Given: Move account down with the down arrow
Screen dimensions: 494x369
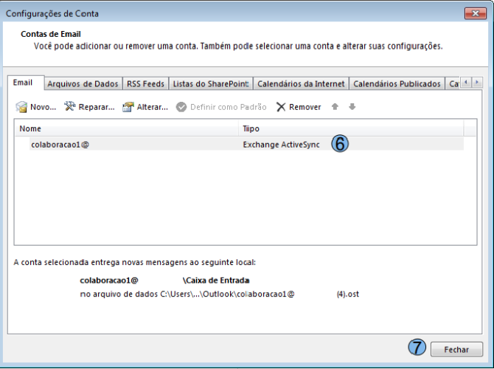Looking at the screenshot, I should click(x=352, y=107).
